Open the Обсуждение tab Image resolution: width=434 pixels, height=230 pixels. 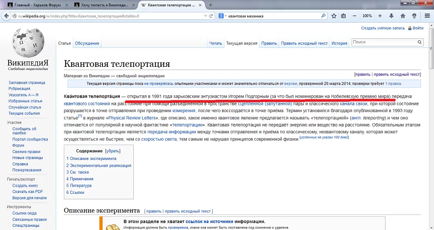tap(87, 43)
